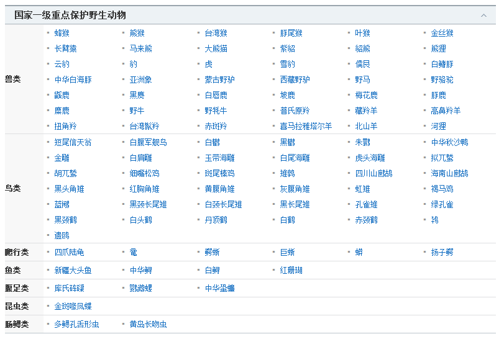Click the 兽类 row heading
This screenshot has height=339, width=504.
[x=13, y=79]
